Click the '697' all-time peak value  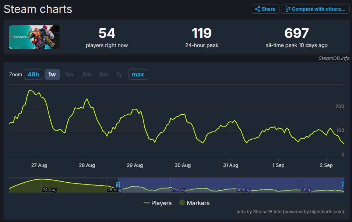[296, 33]
